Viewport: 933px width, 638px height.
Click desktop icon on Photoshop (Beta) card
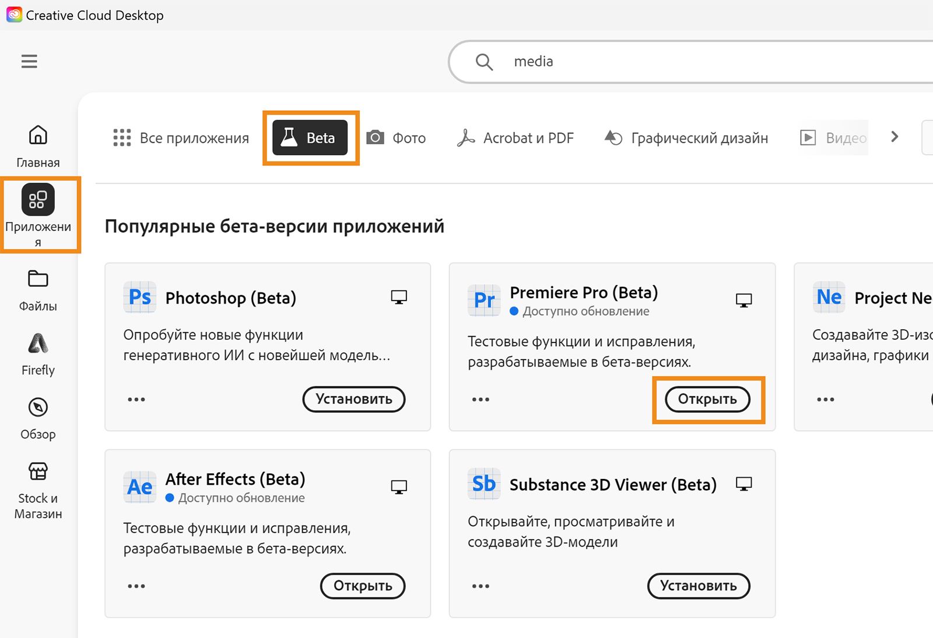(x=399, y=297)
